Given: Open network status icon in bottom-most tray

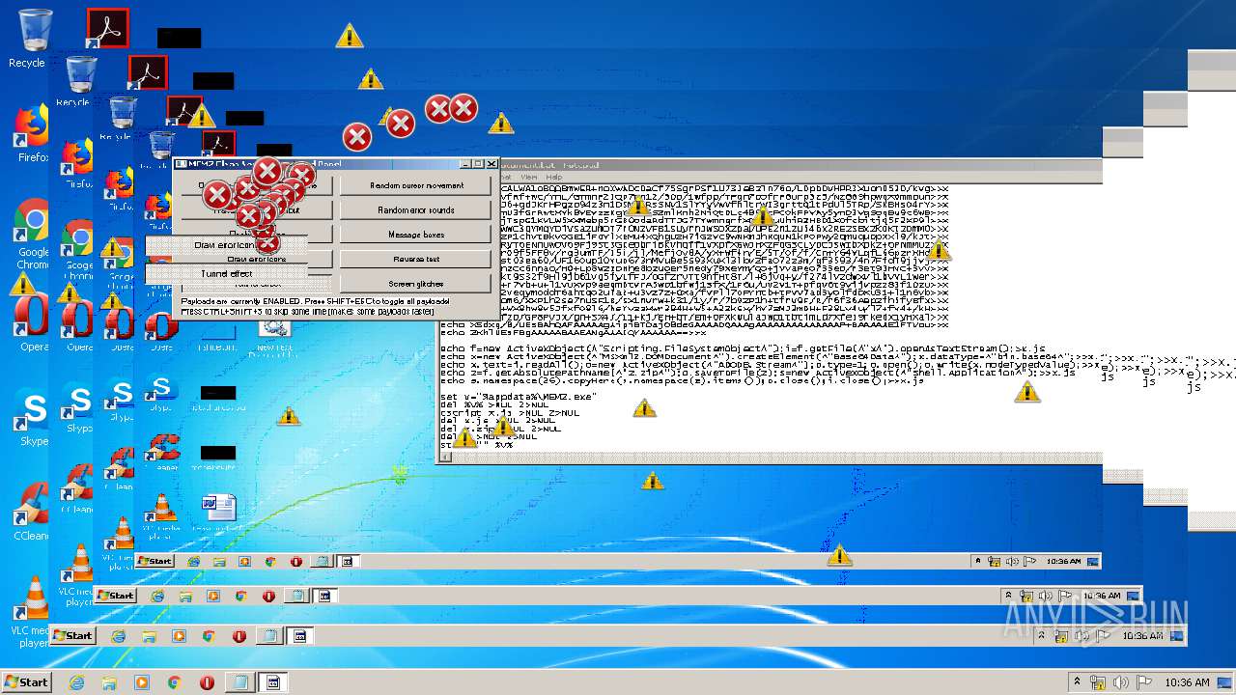Looking at the screenshot, I should pos(1100,682).
